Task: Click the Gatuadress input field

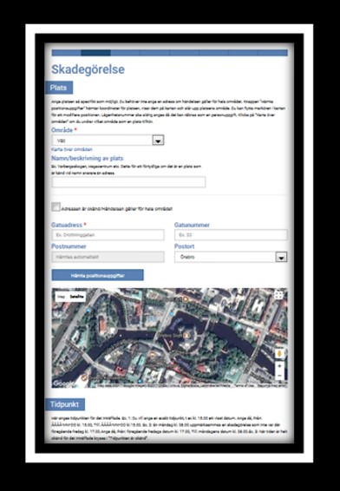Action: click(x=108, y=235)
